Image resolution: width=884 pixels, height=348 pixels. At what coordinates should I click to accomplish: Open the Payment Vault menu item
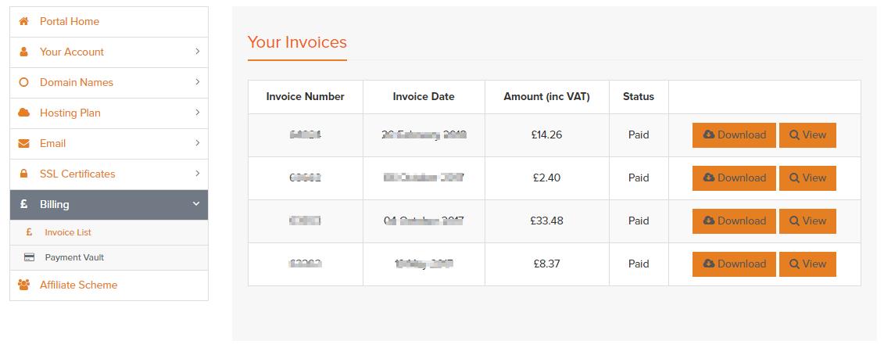[x=74, y=257]
